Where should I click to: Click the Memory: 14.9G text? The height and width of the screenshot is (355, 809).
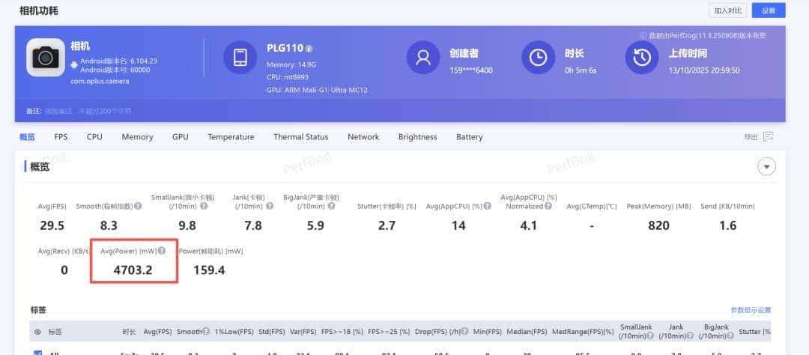click(291, 65)
